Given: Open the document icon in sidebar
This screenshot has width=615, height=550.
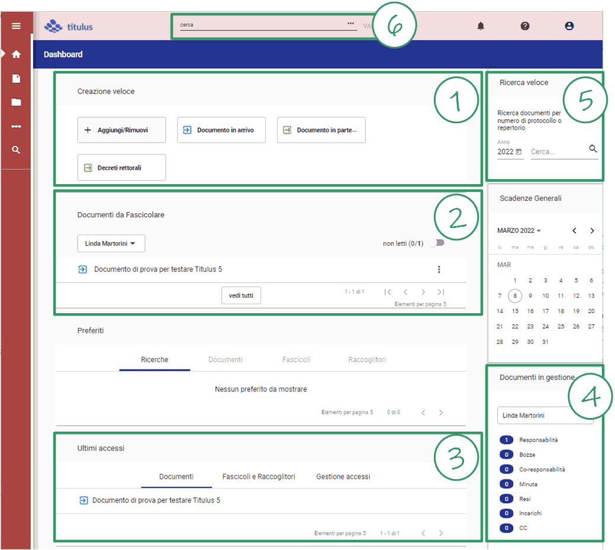Looking at the screenshot, I should tap(16, 79).
